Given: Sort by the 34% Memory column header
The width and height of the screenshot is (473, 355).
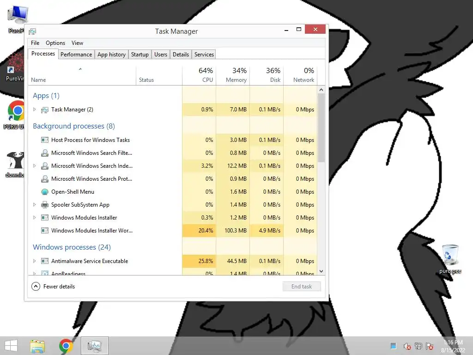Looking at the screenshot, I should [233, 75].
